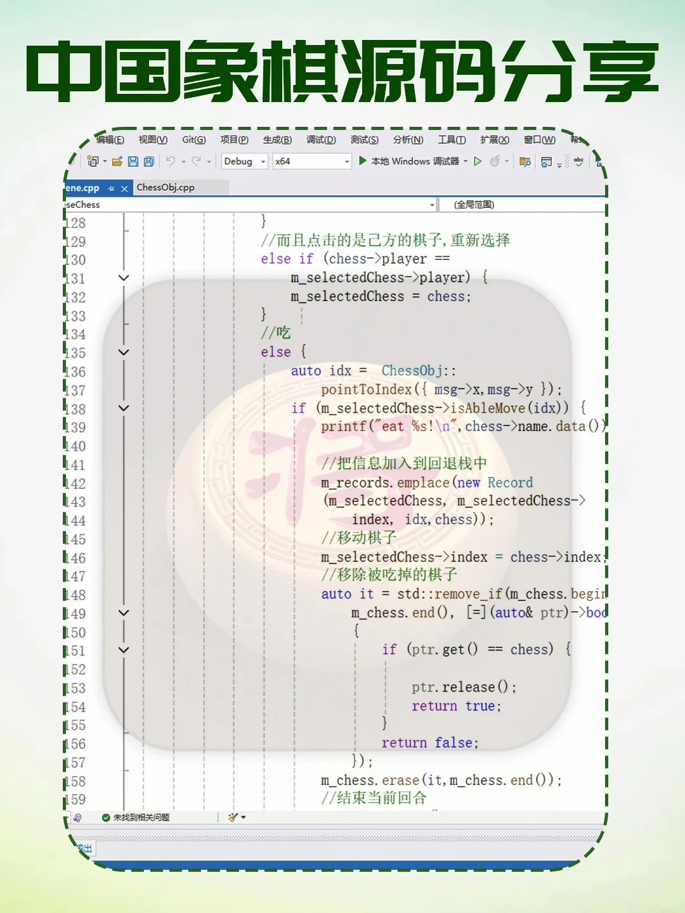Click line number 142 in the gutter

(75, 484)
